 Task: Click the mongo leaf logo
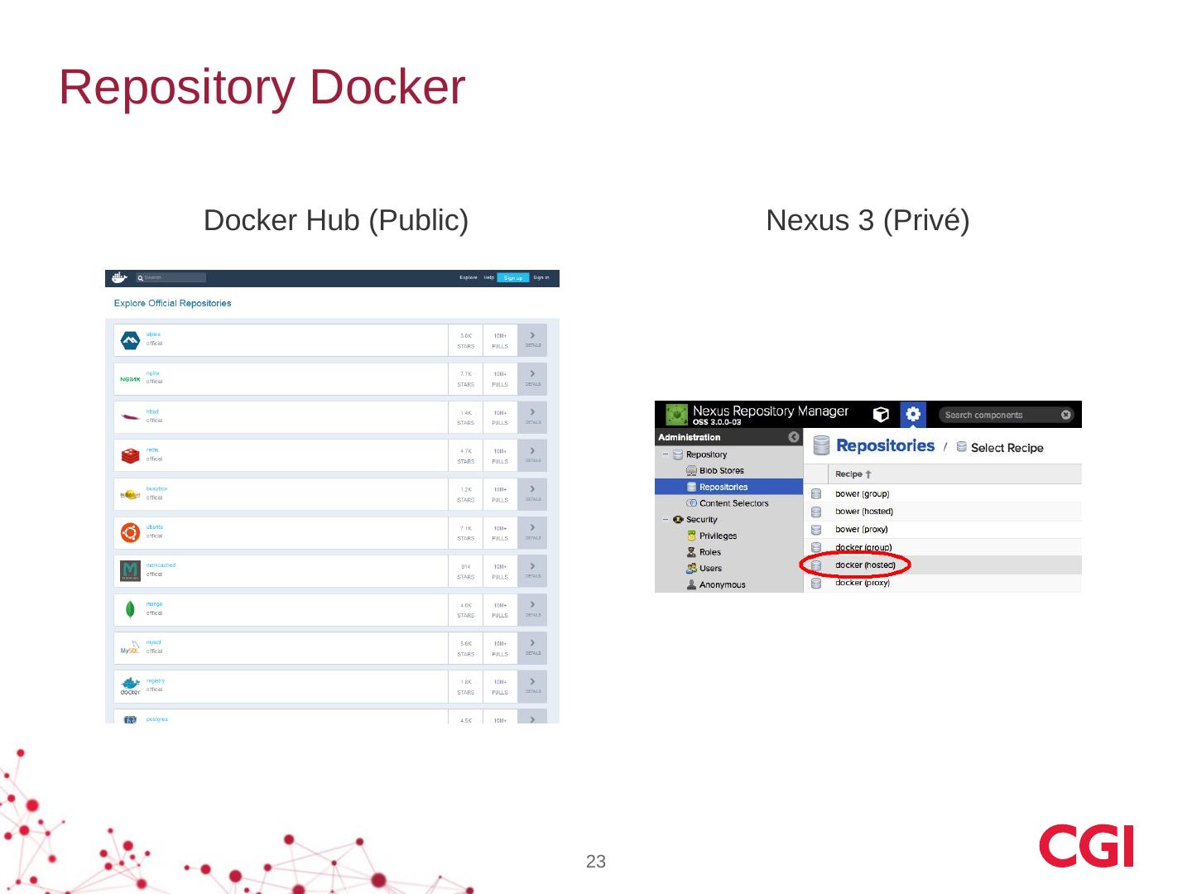(x=130, y=609)
